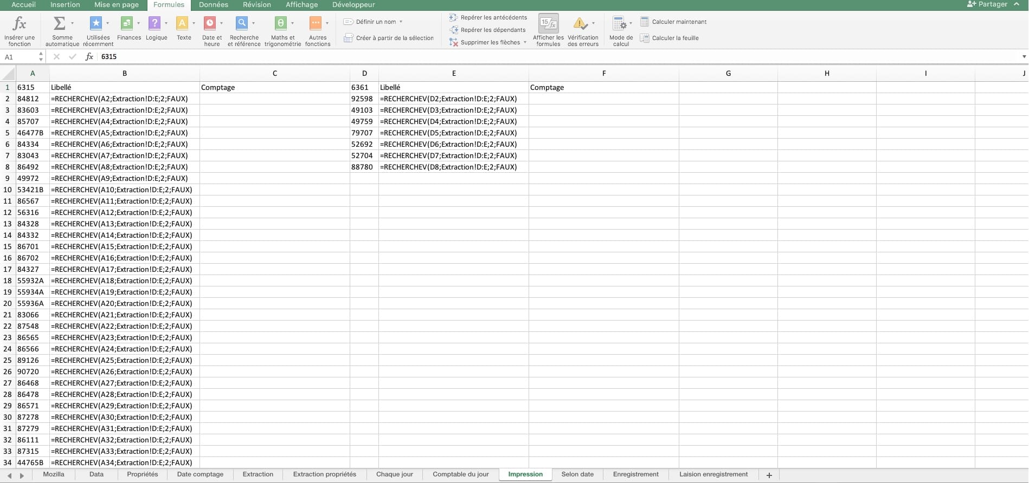This screenshot has height=483, width=1029.
Task: Add a new sheet with plus button
Action: [769, 475]
